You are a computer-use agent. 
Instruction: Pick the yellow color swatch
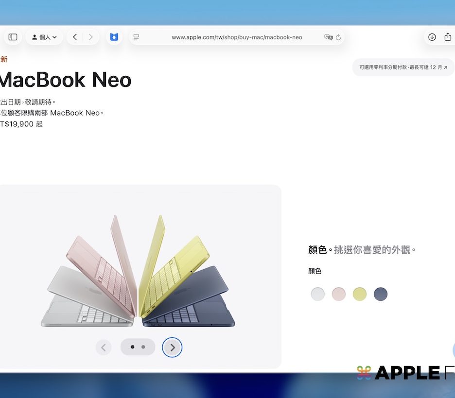tap(360, 294)
